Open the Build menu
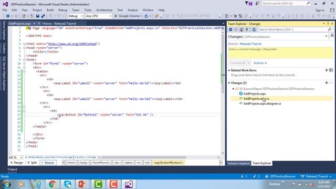 point(50,10)
